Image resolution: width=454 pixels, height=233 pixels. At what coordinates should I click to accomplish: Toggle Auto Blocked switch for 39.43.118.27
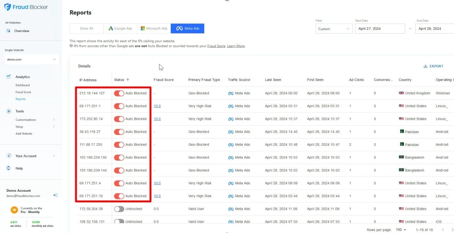pyautogui.click(x=119, y=132)
